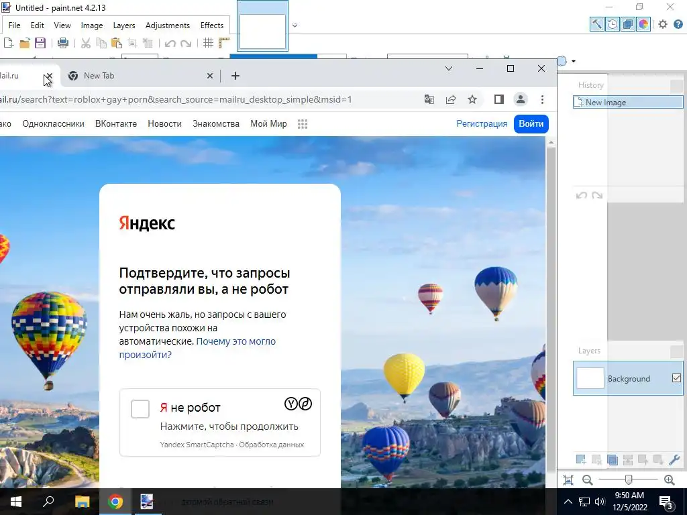This screenshot has height=515, width=687.
Task: Open paint.net Help question mark
Action: 678,24
